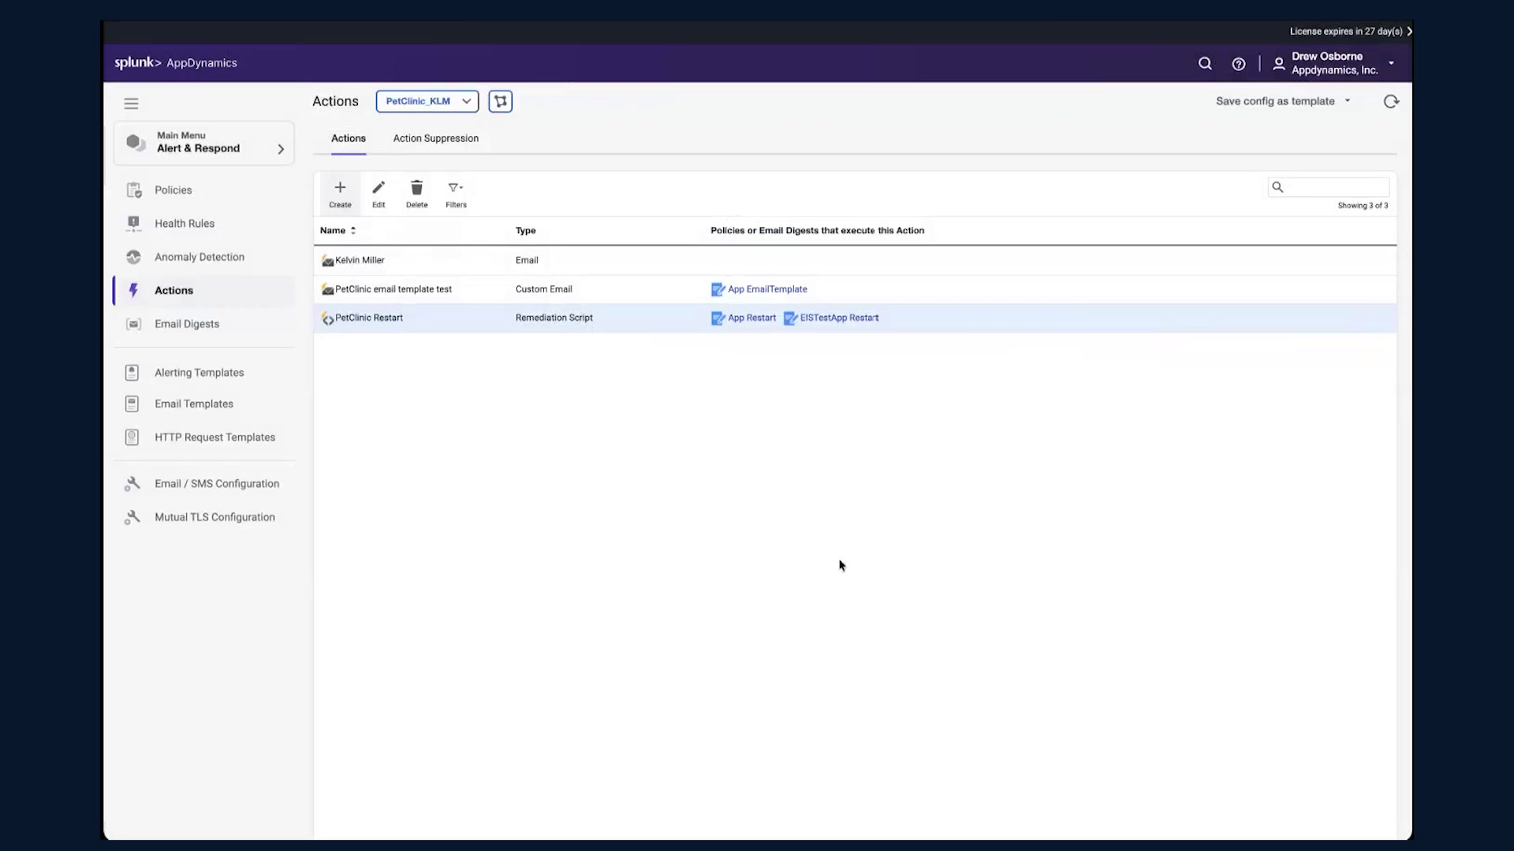The image size is (1514, 851).
Task: Open Email Digests in the sidebar
Action: coord(187,324)
